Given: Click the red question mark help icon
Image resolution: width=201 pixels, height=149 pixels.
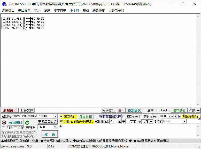Looking at the screenshot, I should (199, 118).
